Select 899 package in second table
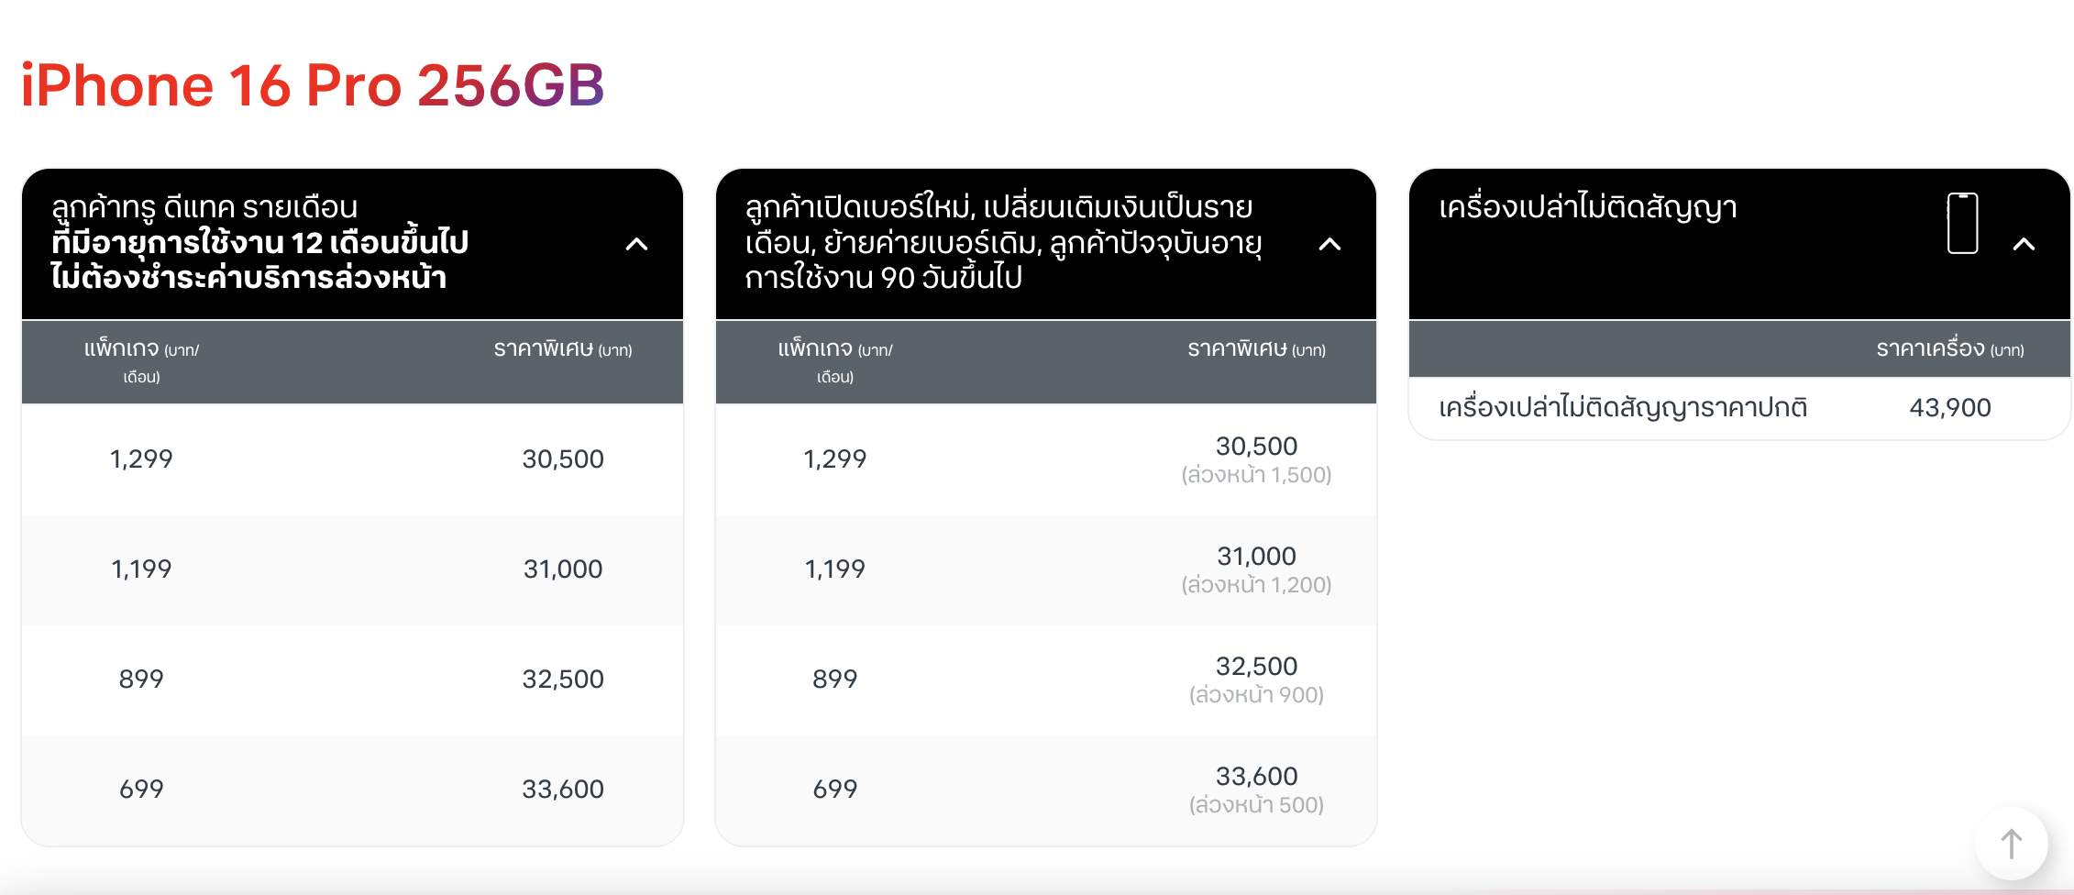This screenshot has height=895, width=2074. 834,680
